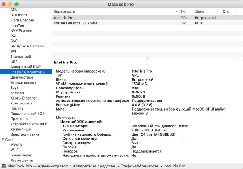Click Графика/Мониторы in the path bar
Image resolution: width=243 pixels, height=169 pixels.
[x=139, y=166]
